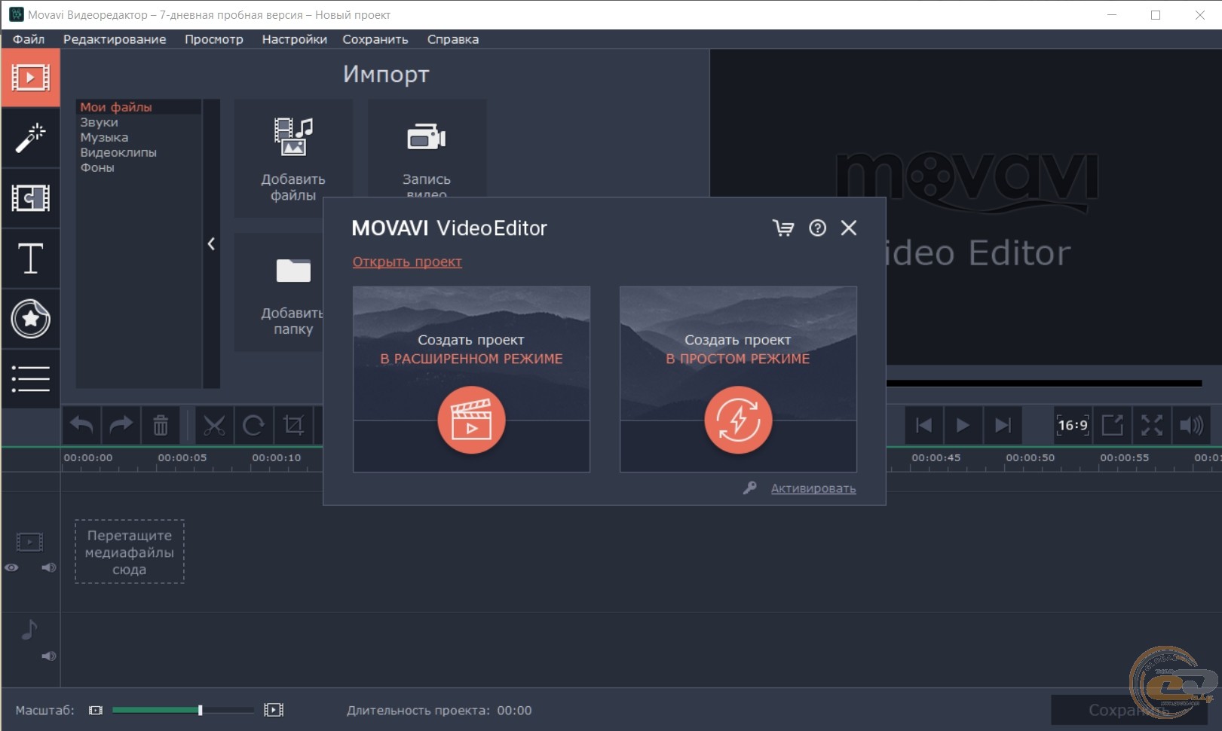This screenshot has width=1222, height=731.
Task: Click timeline ruler at 00:00:05
Action: pyautogui.click(x=182, y=457)
